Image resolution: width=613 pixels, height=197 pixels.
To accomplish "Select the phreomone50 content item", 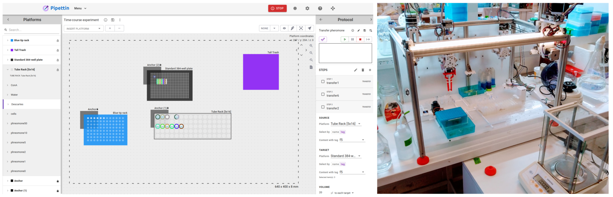I will click(x=31, y=123).
